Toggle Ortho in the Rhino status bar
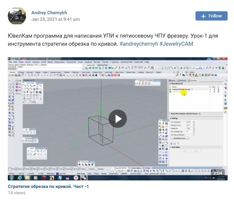The image size is (234, 205). tap(89, 173)
